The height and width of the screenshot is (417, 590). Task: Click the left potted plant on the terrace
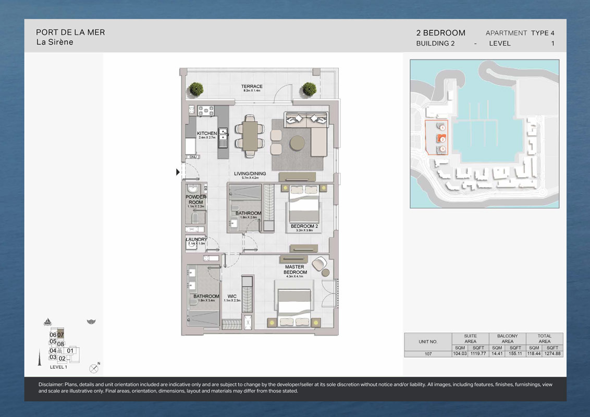(196, 89)
